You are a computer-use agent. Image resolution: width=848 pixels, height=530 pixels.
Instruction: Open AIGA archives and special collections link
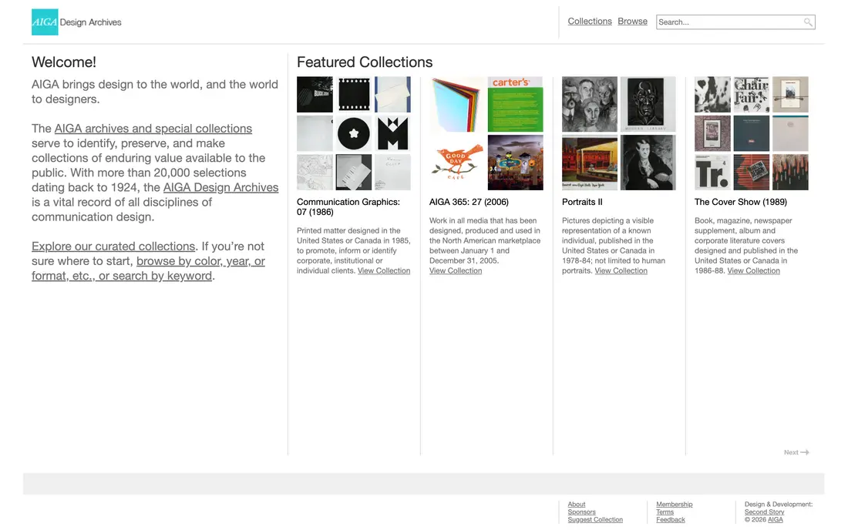click(x=153, y=129)
